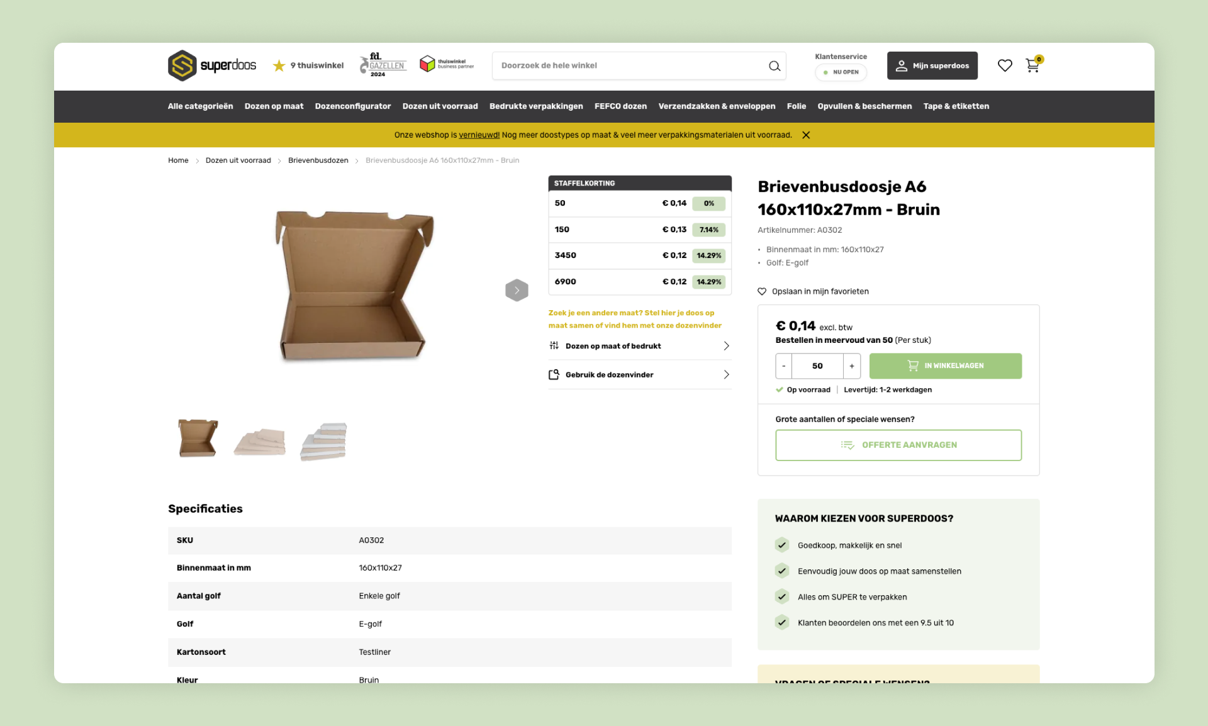The image size is (1208, 726).
Task: Open the wishlist heart icon in header
Action: (1005, 65)
